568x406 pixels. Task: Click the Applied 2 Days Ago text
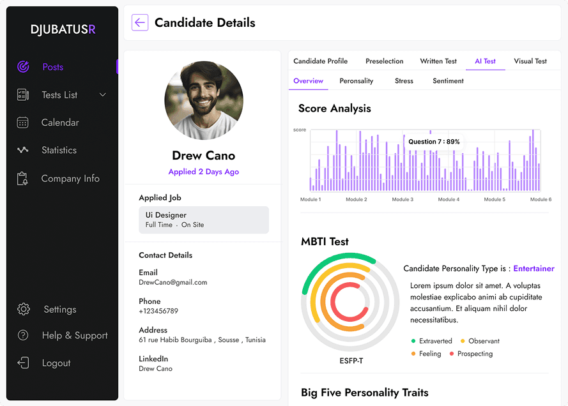(x=204, y=172)
